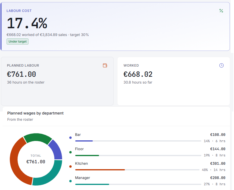Viewport: 234px width, 190px height.
Task: Click the Kitchen progress bar
Action: tap(137, 170)
